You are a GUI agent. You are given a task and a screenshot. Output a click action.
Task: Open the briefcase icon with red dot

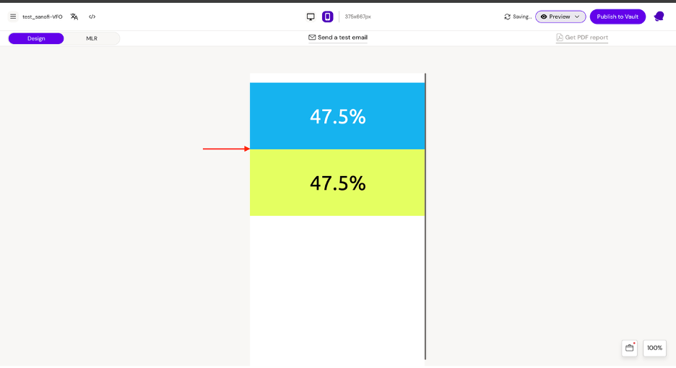629,348
